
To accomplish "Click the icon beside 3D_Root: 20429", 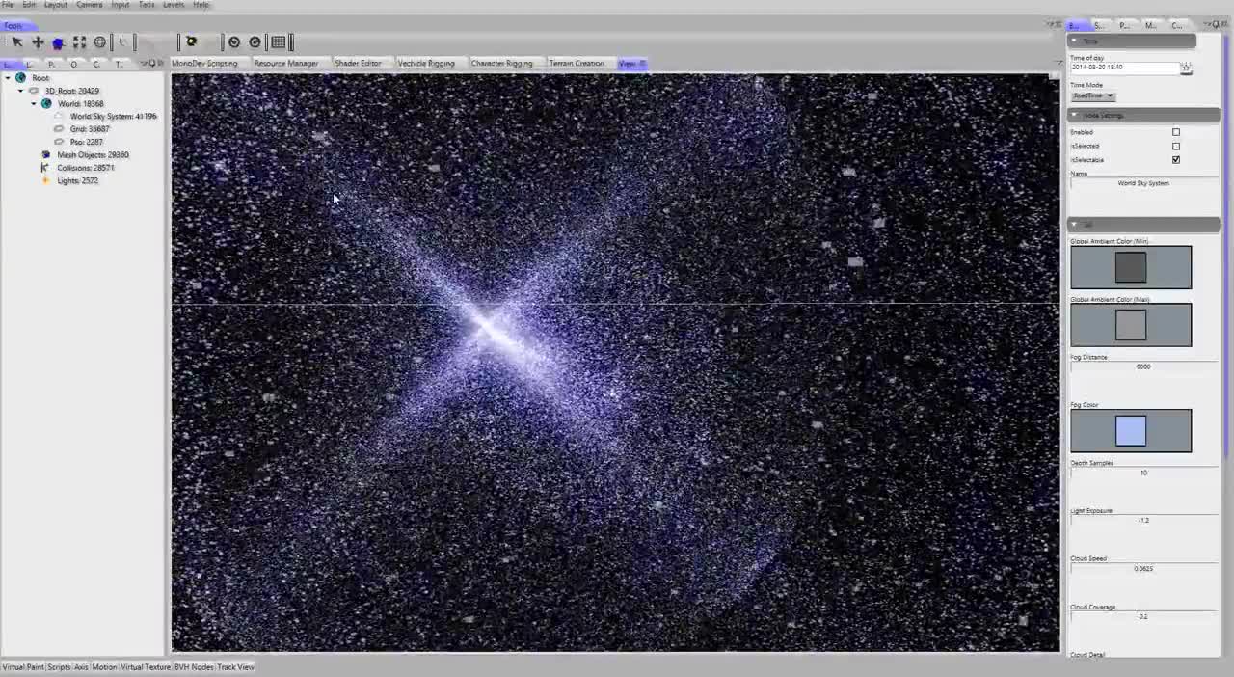I will (x=34, y=91).
